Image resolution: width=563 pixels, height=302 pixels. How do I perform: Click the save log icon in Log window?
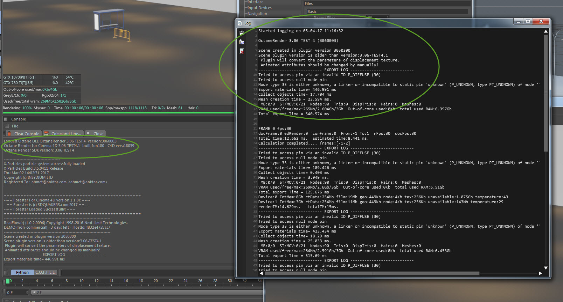coord(242,33)
